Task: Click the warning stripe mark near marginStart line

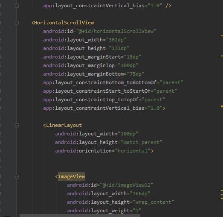Action: [222, 56]
